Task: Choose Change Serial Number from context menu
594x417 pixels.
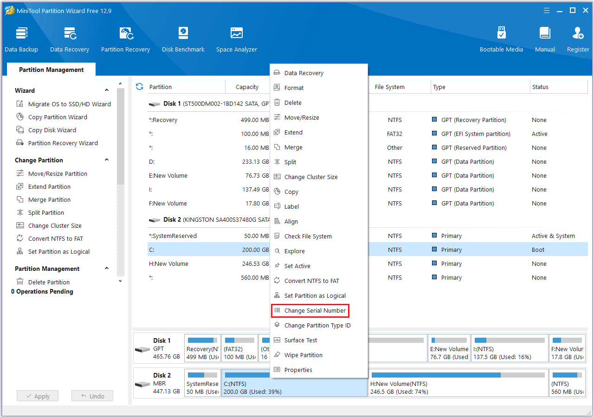Action: [315, 311]
